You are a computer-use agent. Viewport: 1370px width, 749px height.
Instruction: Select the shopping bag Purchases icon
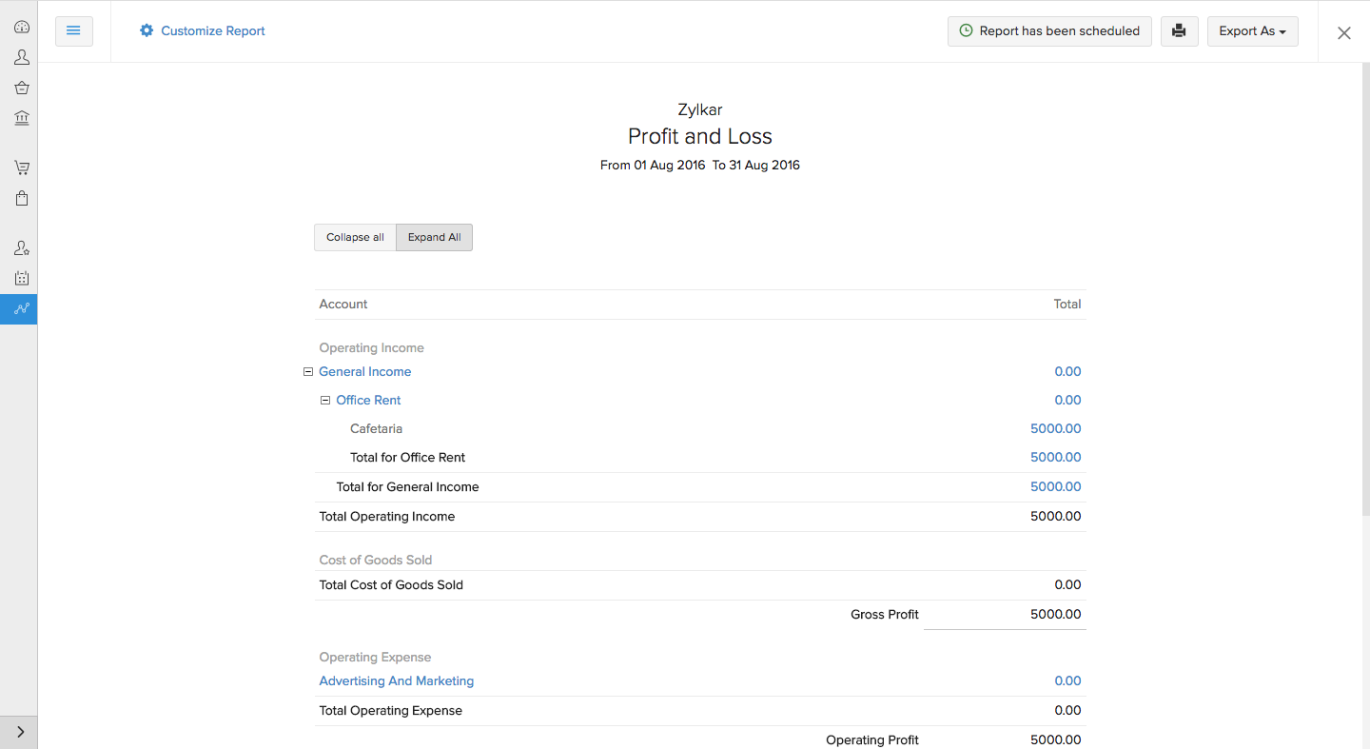click(x=21, y=198)
